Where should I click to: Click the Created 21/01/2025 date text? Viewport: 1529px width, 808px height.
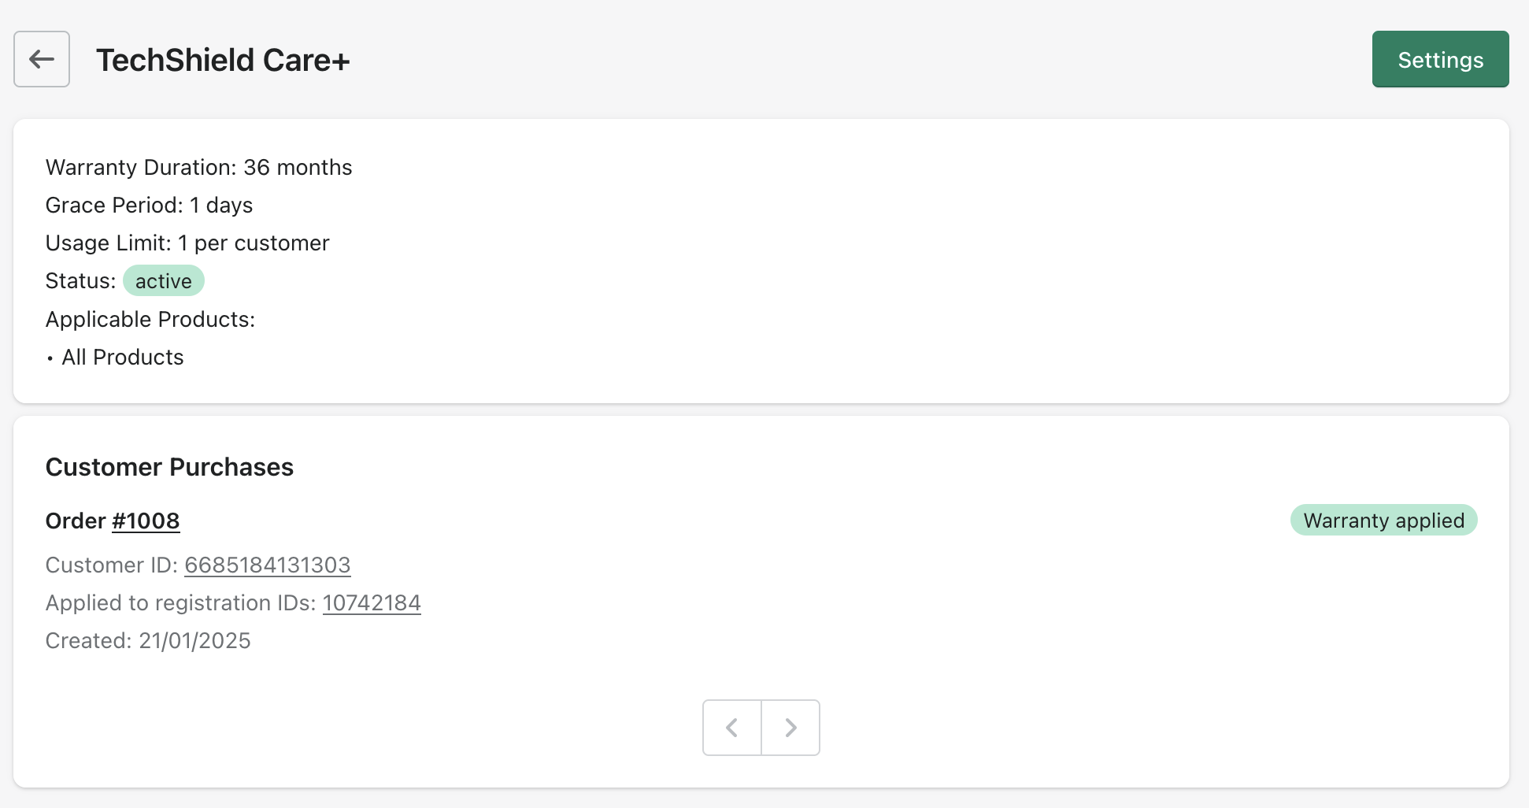tap(148, 640)
